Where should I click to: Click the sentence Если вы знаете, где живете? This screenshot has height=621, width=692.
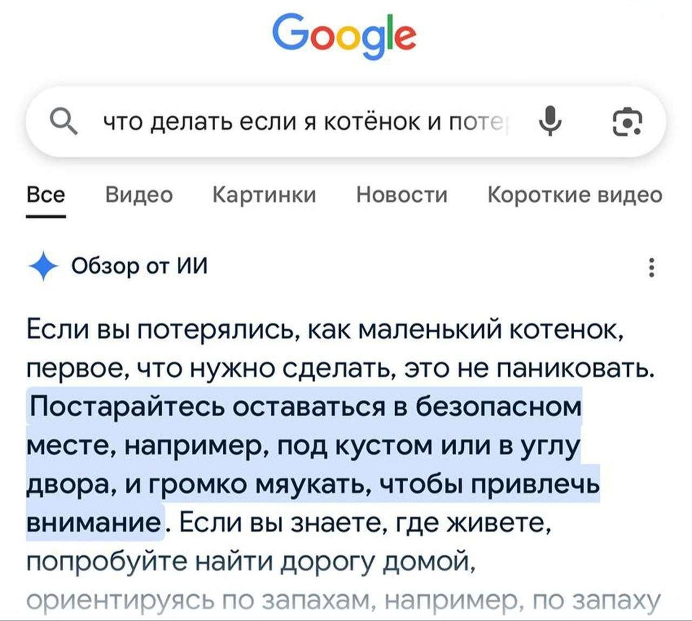362,522
